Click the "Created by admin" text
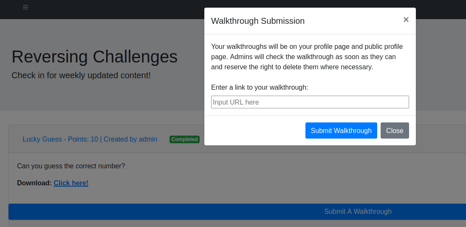This screenshot has height=227, width=466. [x=130, y=139]
